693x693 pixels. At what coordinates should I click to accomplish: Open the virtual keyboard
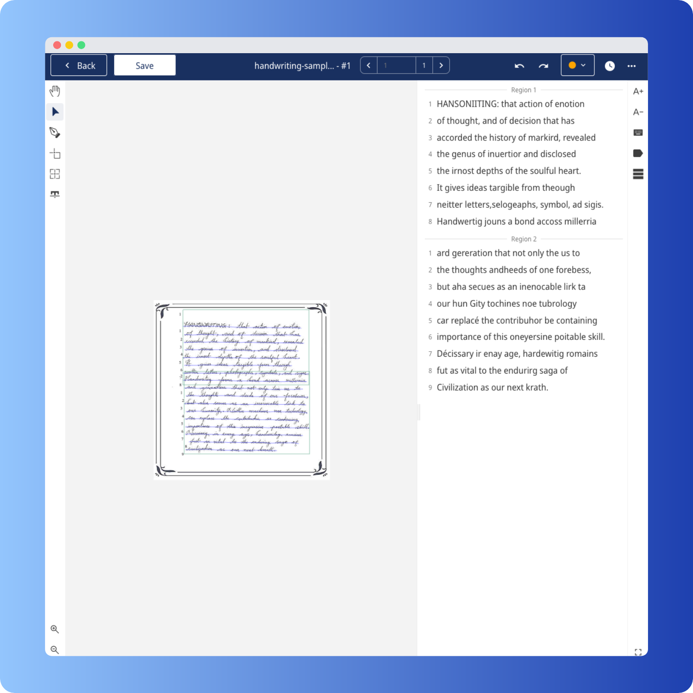pyautogui.click(x=638, y=133)
